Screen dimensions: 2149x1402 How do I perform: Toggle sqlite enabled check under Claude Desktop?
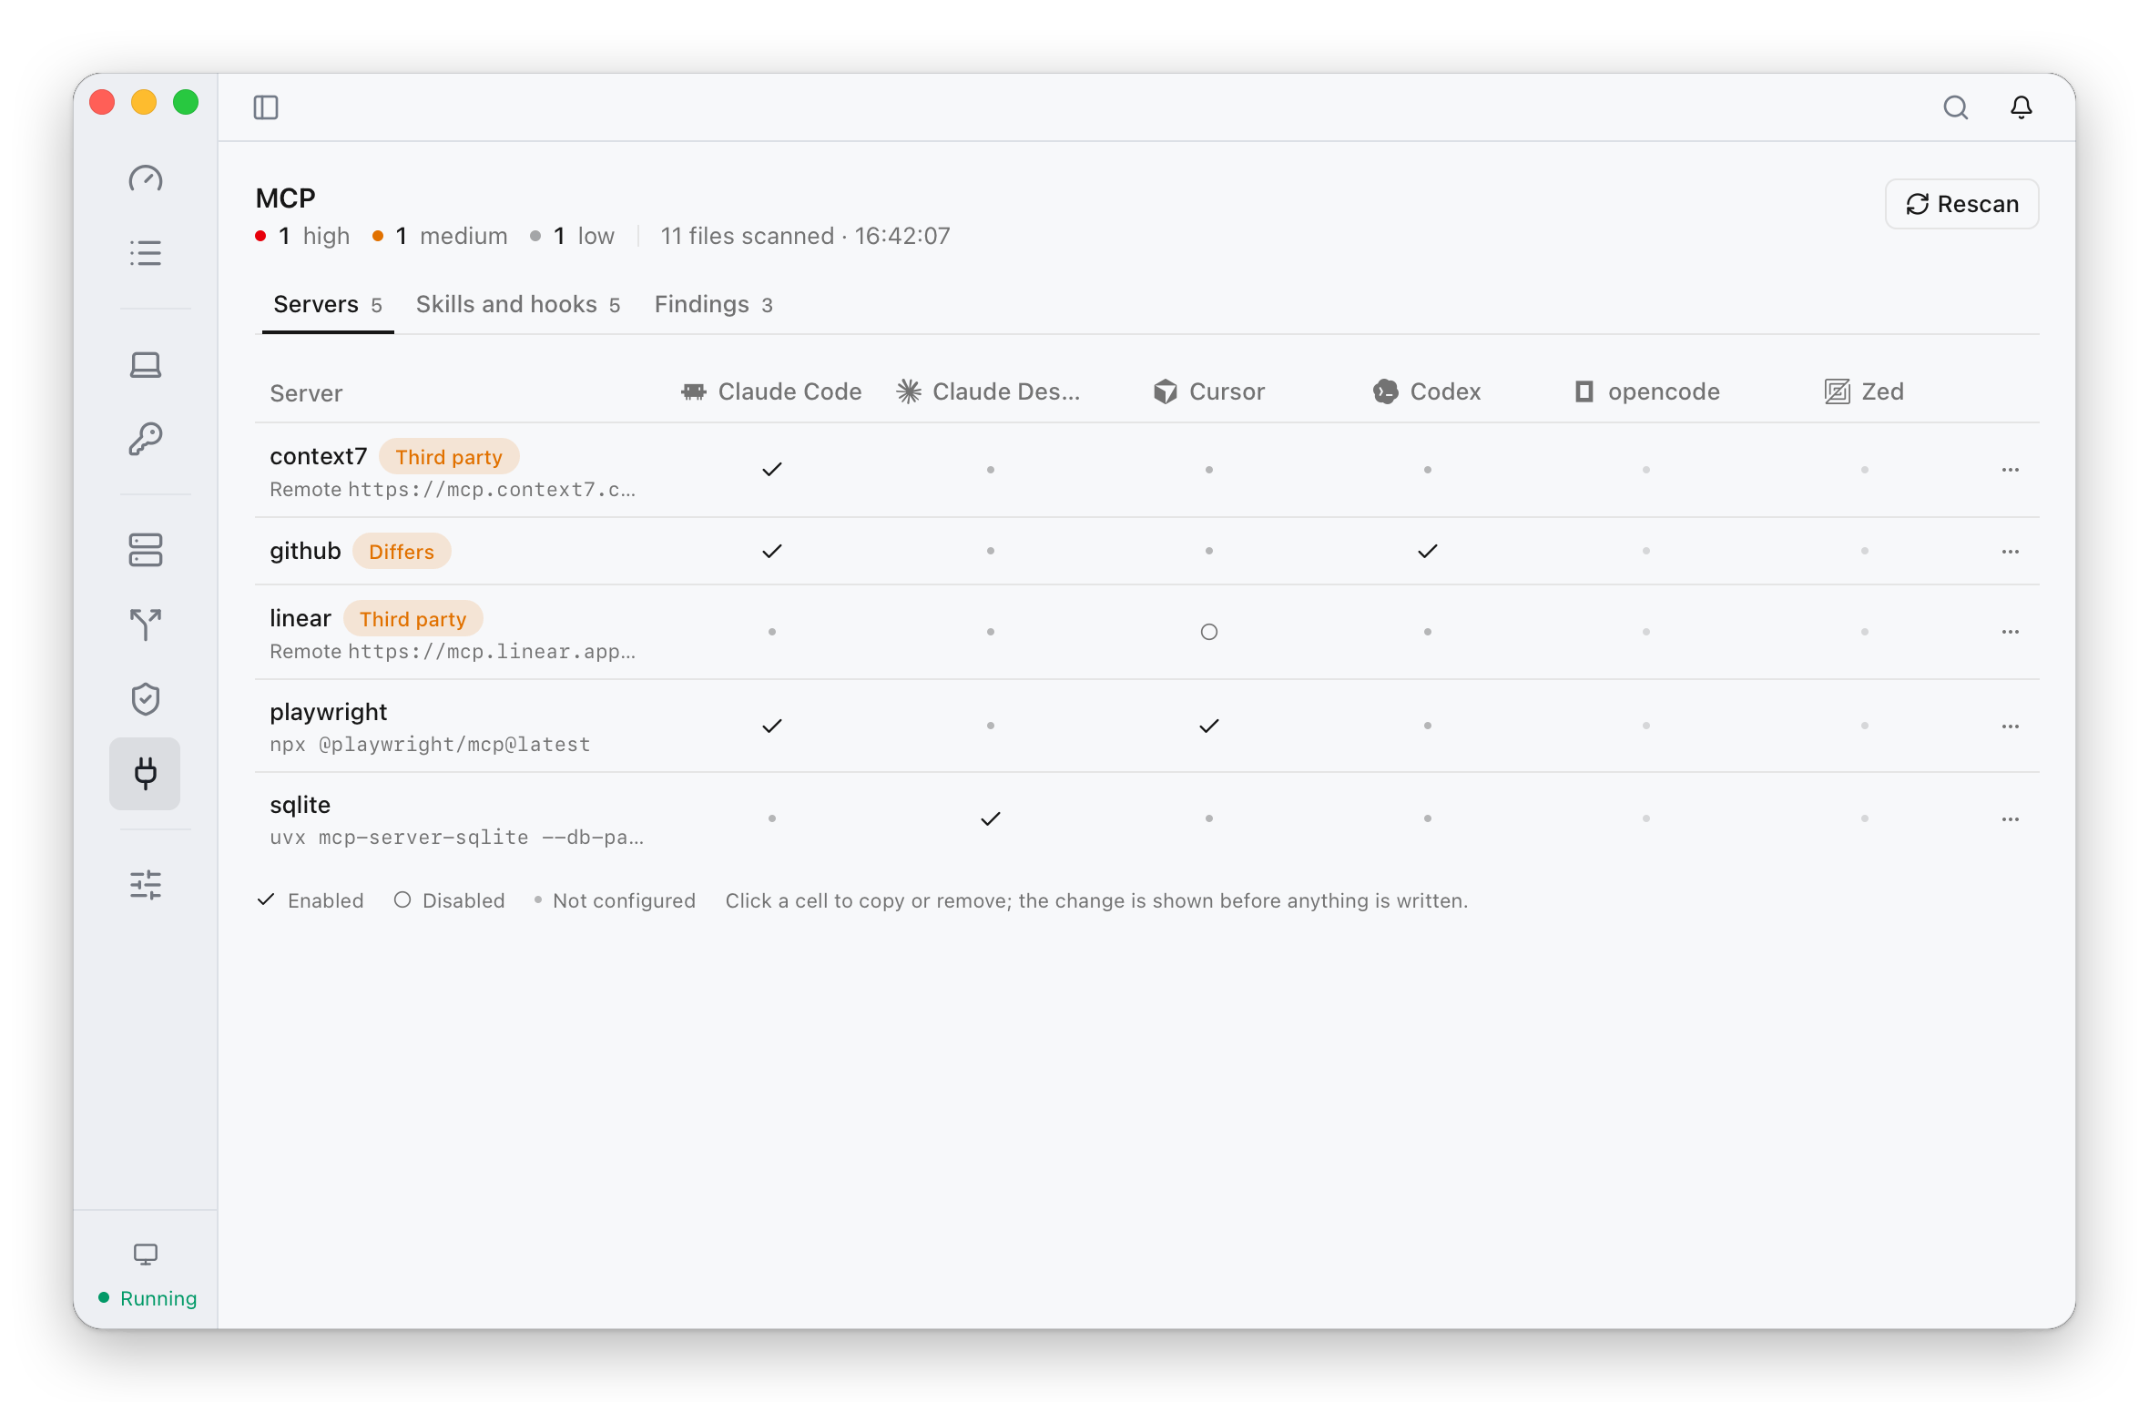pyautogui.click(x=991, y=819)
